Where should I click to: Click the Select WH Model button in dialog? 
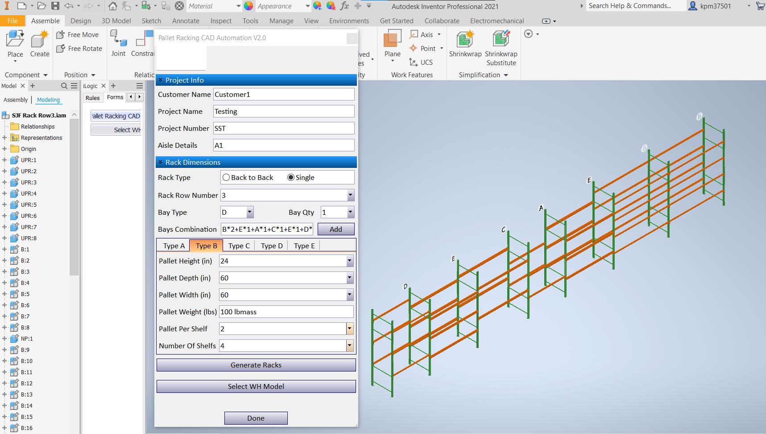point(256,386)
